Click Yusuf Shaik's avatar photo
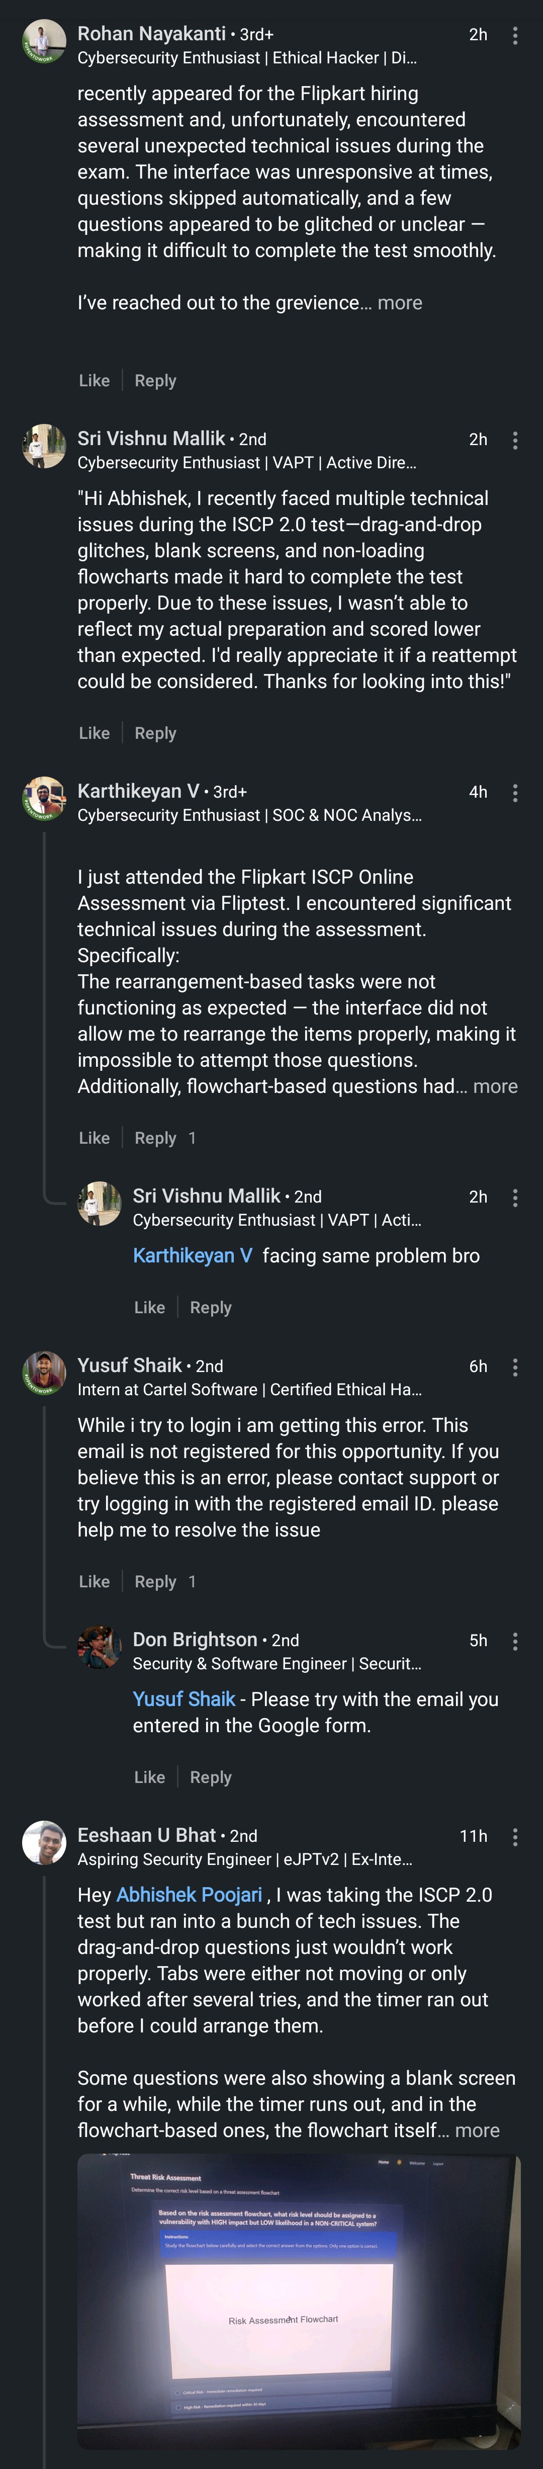The height and width of the screenshot is (2469, 543). (44, 1374)
